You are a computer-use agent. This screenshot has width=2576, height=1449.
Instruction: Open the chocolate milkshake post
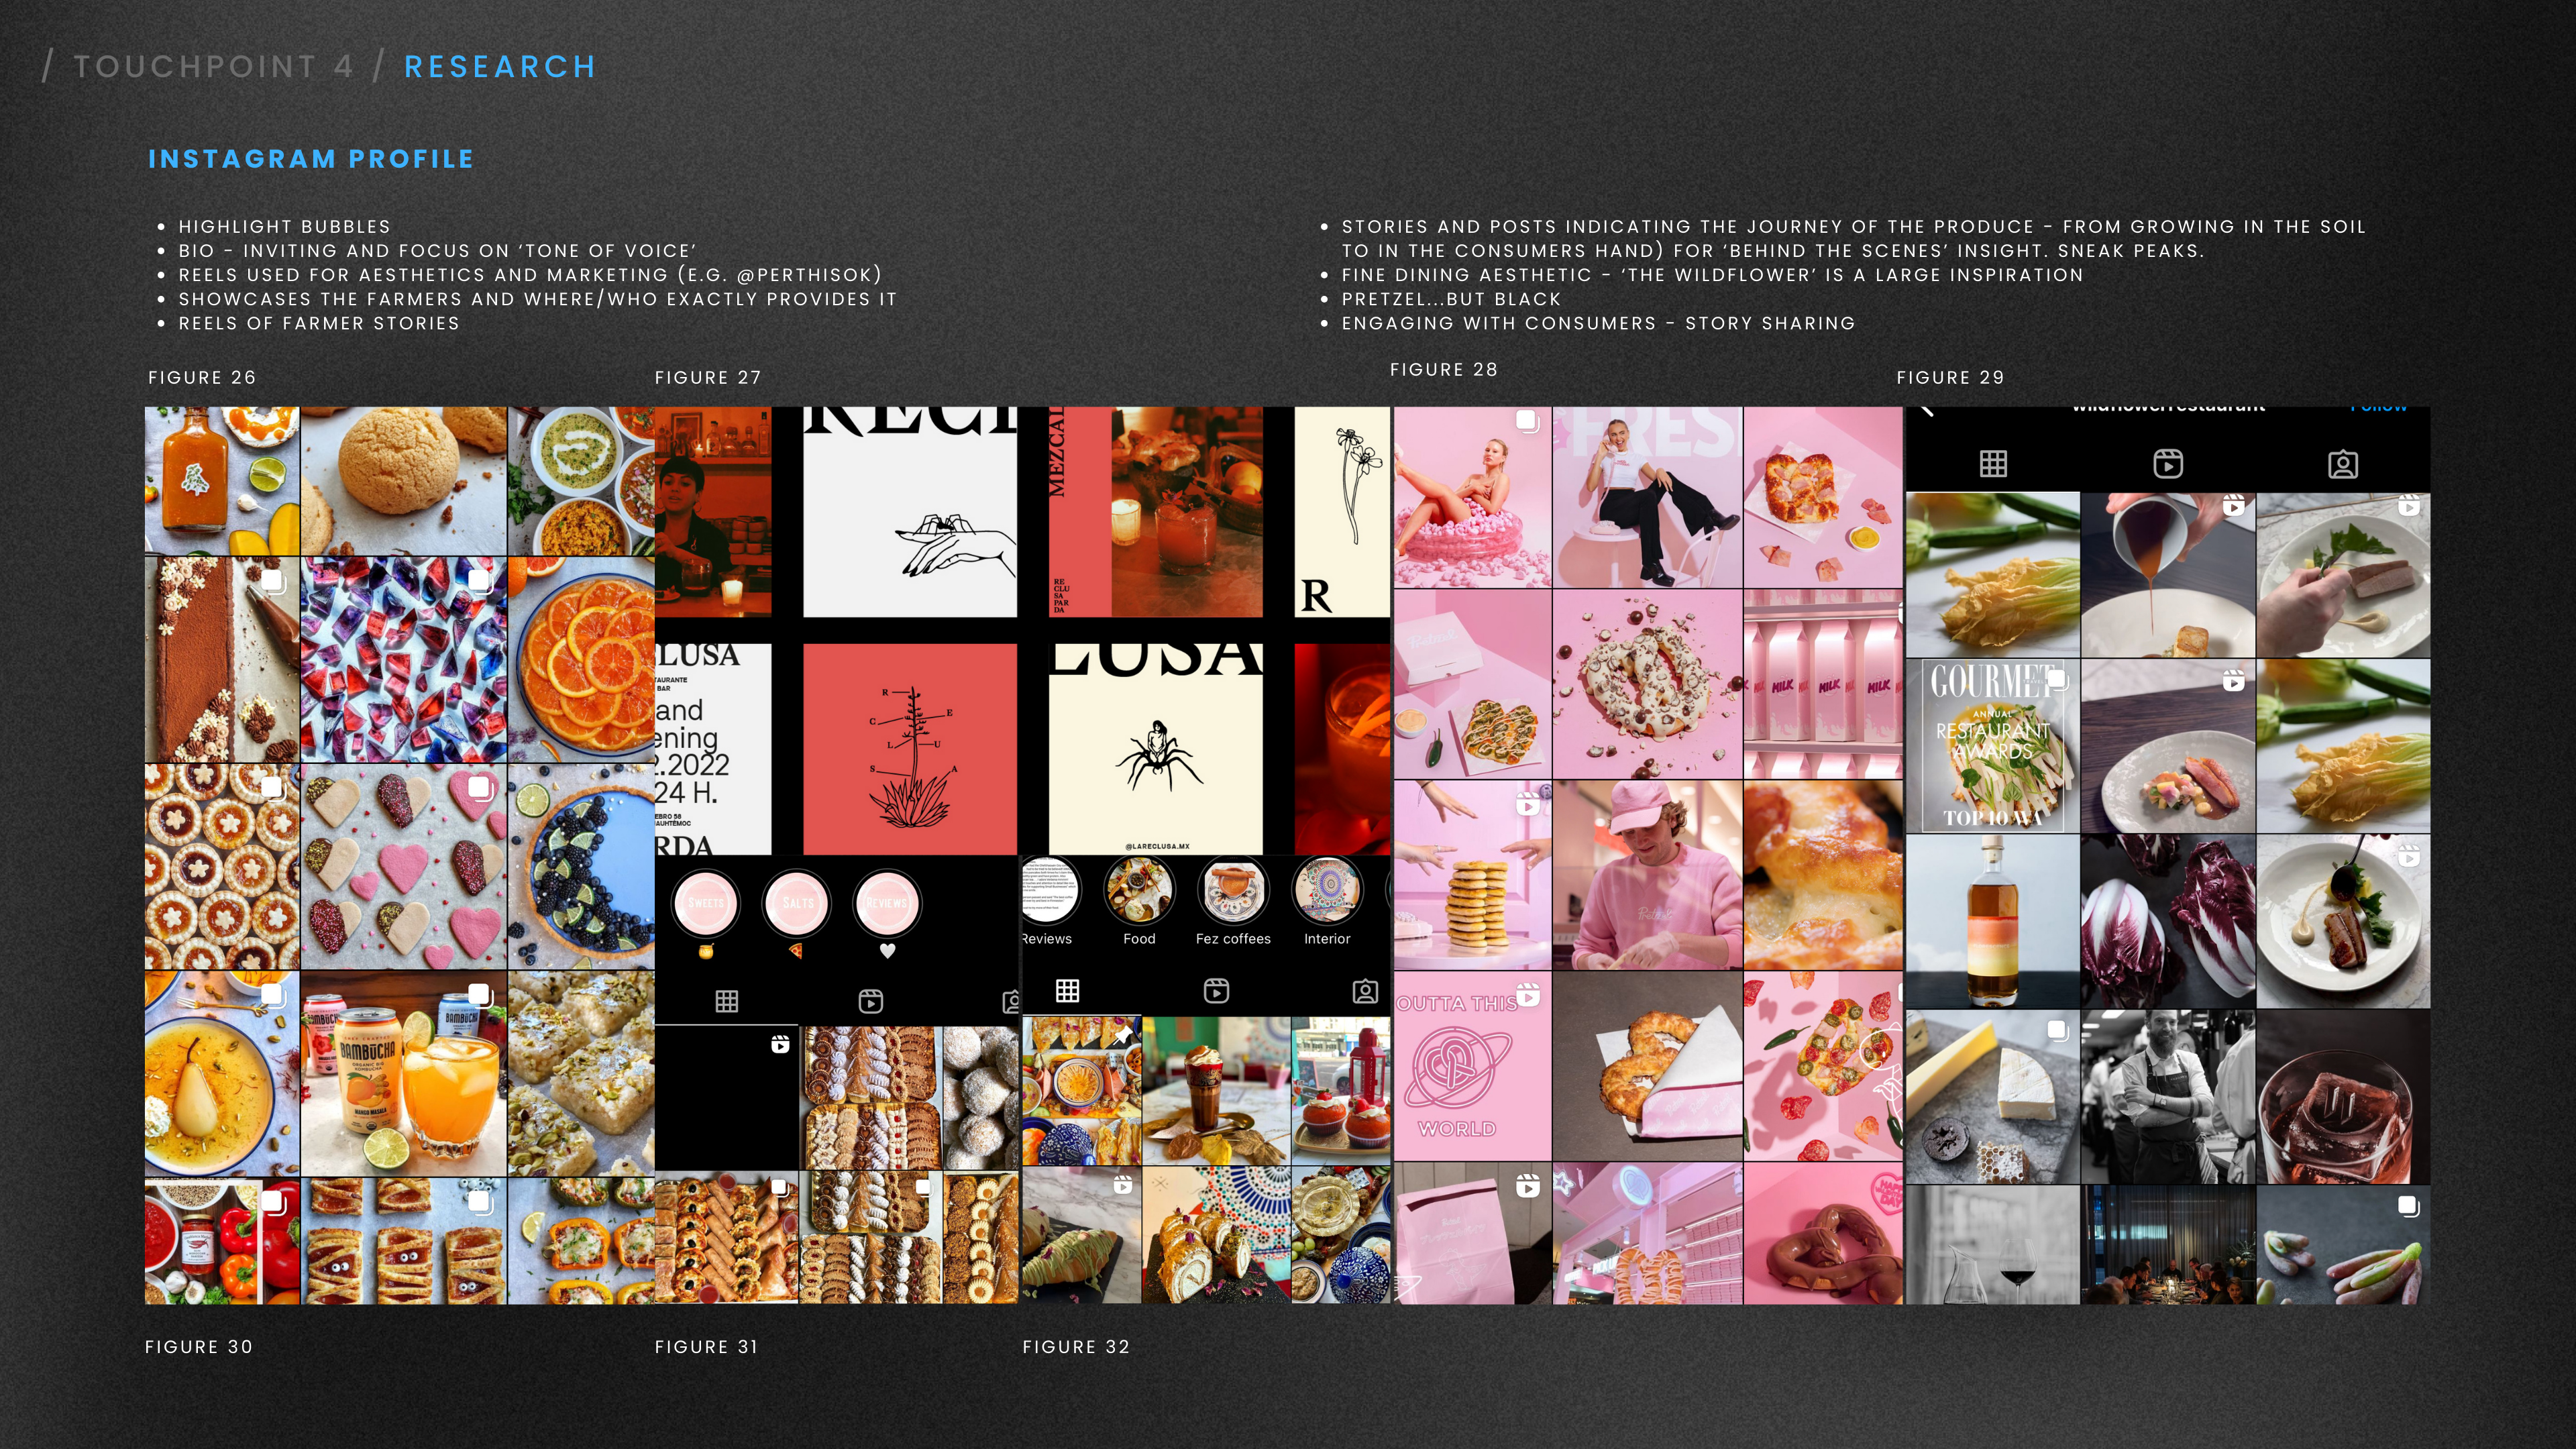pyautogui.click(x=1215, y=1090)
